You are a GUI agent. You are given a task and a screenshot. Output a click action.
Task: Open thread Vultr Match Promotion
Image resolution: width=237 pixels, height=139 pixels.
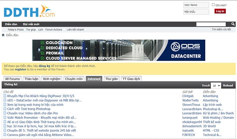[42, 118]
